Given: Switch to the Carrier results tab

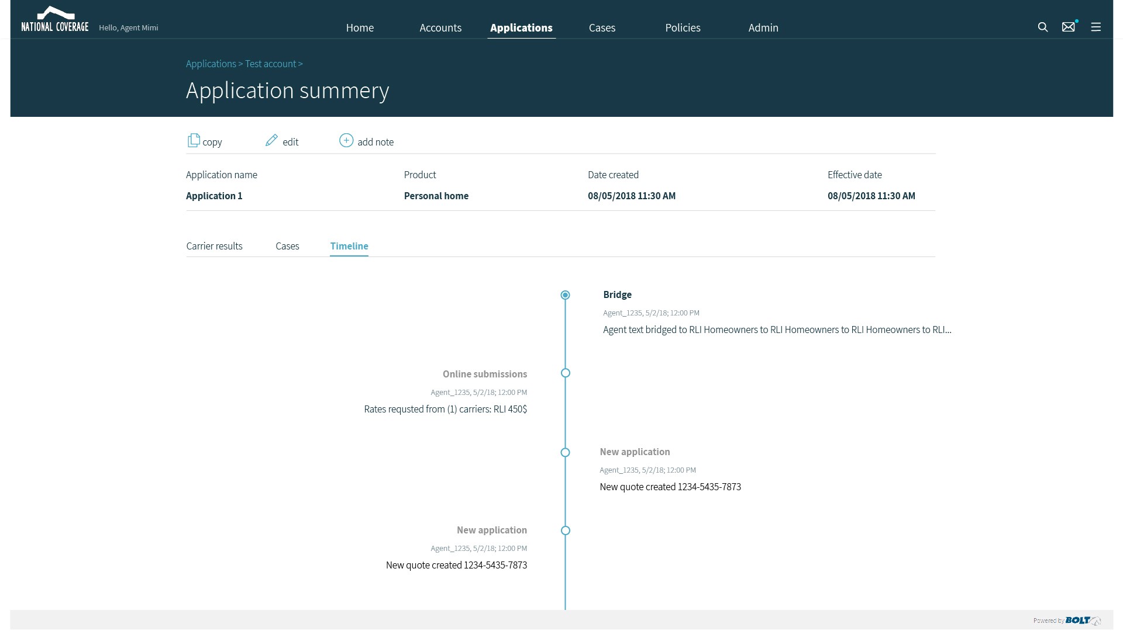Looking at the screenshot, I should [x=214, y=246].
